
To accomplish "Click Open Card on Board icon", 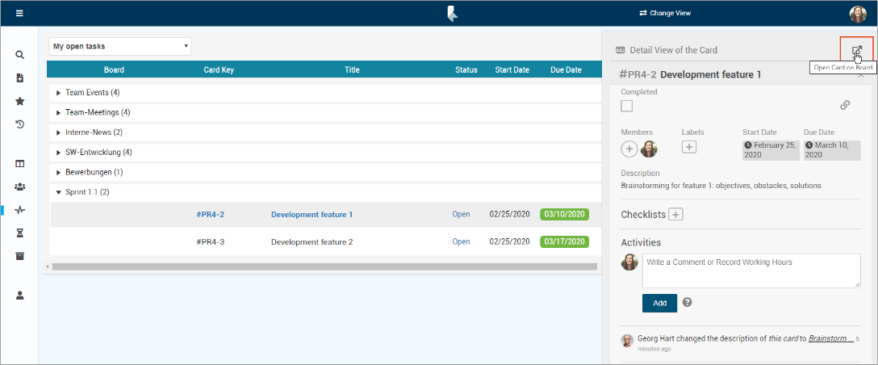I will tap(856, 50).
